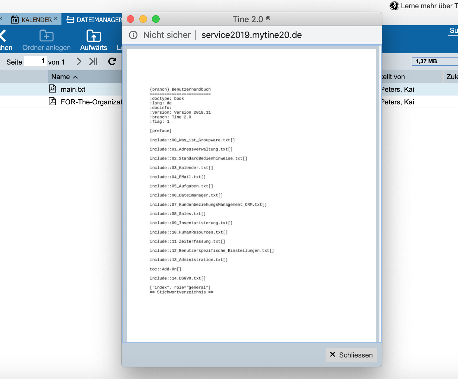Go to the next page arrow
The height and width of the screenshot is (379, 458).
pos(79,61)
